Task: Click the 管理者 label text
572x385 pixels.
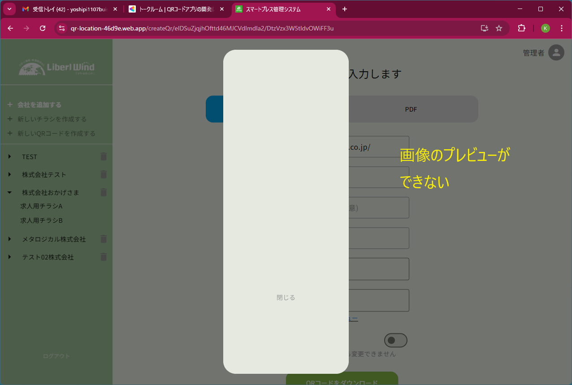Action: 533,53
